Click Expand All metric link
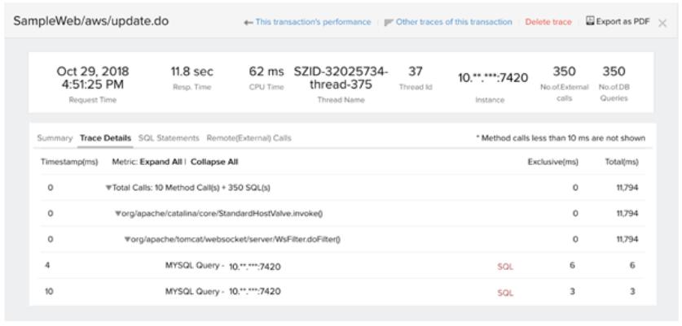682x326 pixels. (x=161, y=162)
